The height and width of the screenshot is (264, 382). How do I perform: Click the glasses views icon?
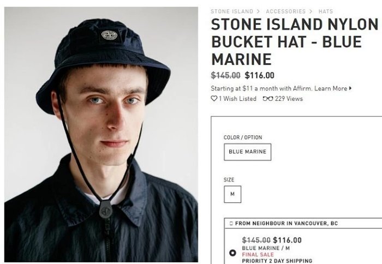click(x=267, y=99)
